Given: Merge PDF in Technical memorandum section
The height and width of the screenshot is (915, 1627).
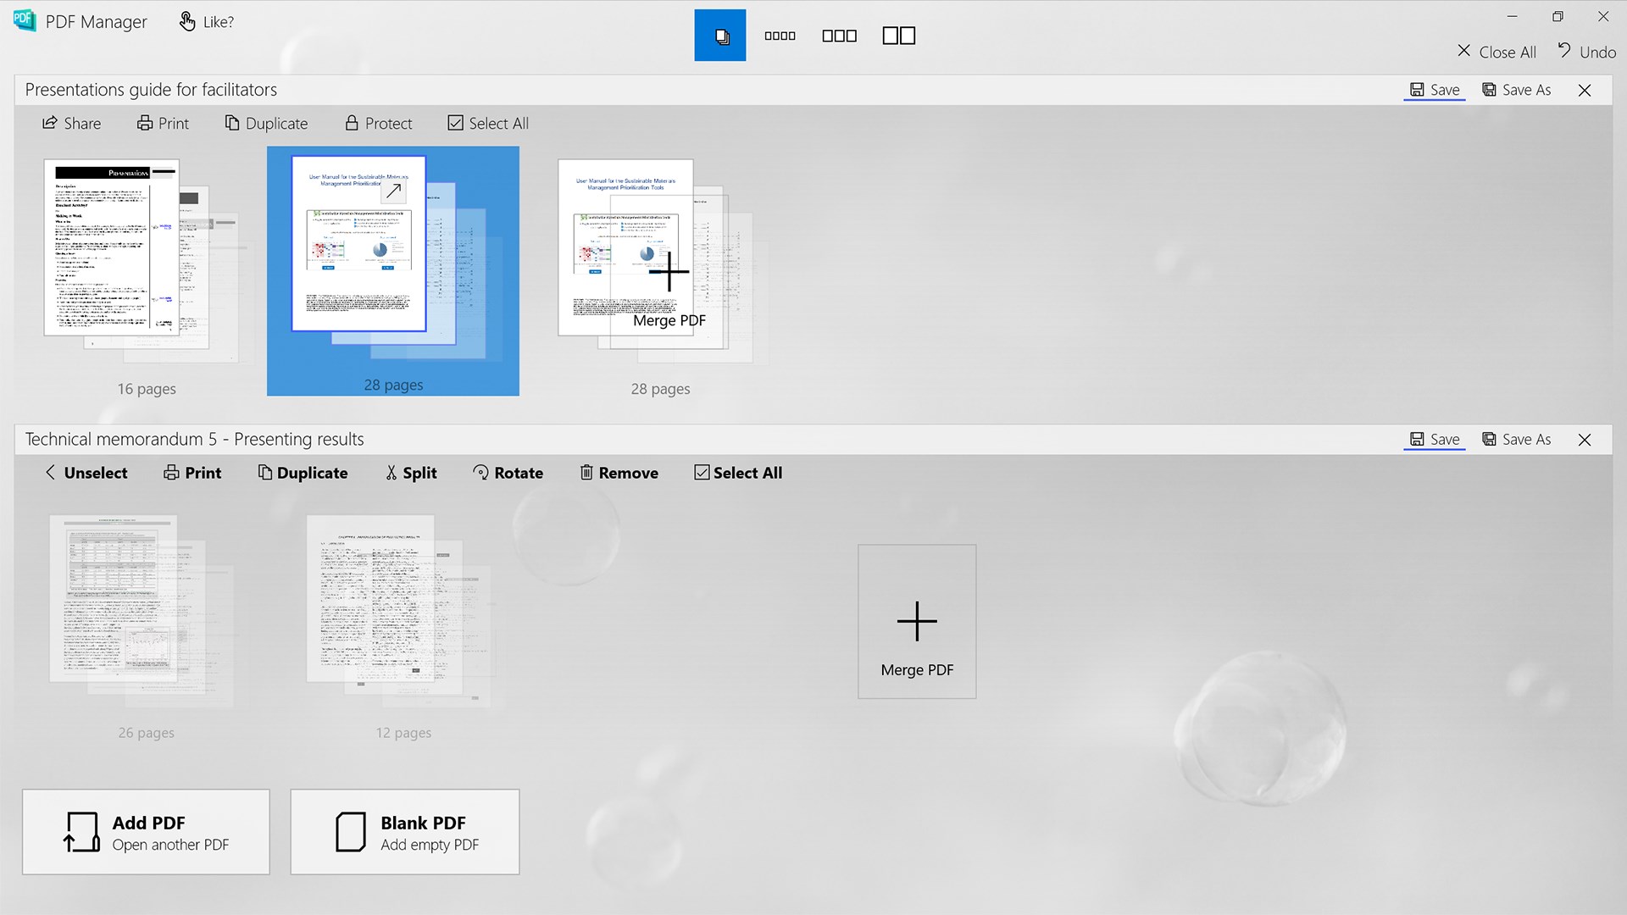Looking at the screenshot, I should click(x=916, y=621).
